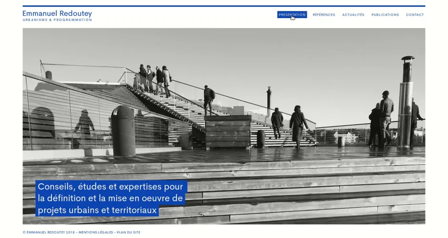The height and width of the screenshot is (238, 448).
Task: Go to the Références page
Action: point(324,15)
